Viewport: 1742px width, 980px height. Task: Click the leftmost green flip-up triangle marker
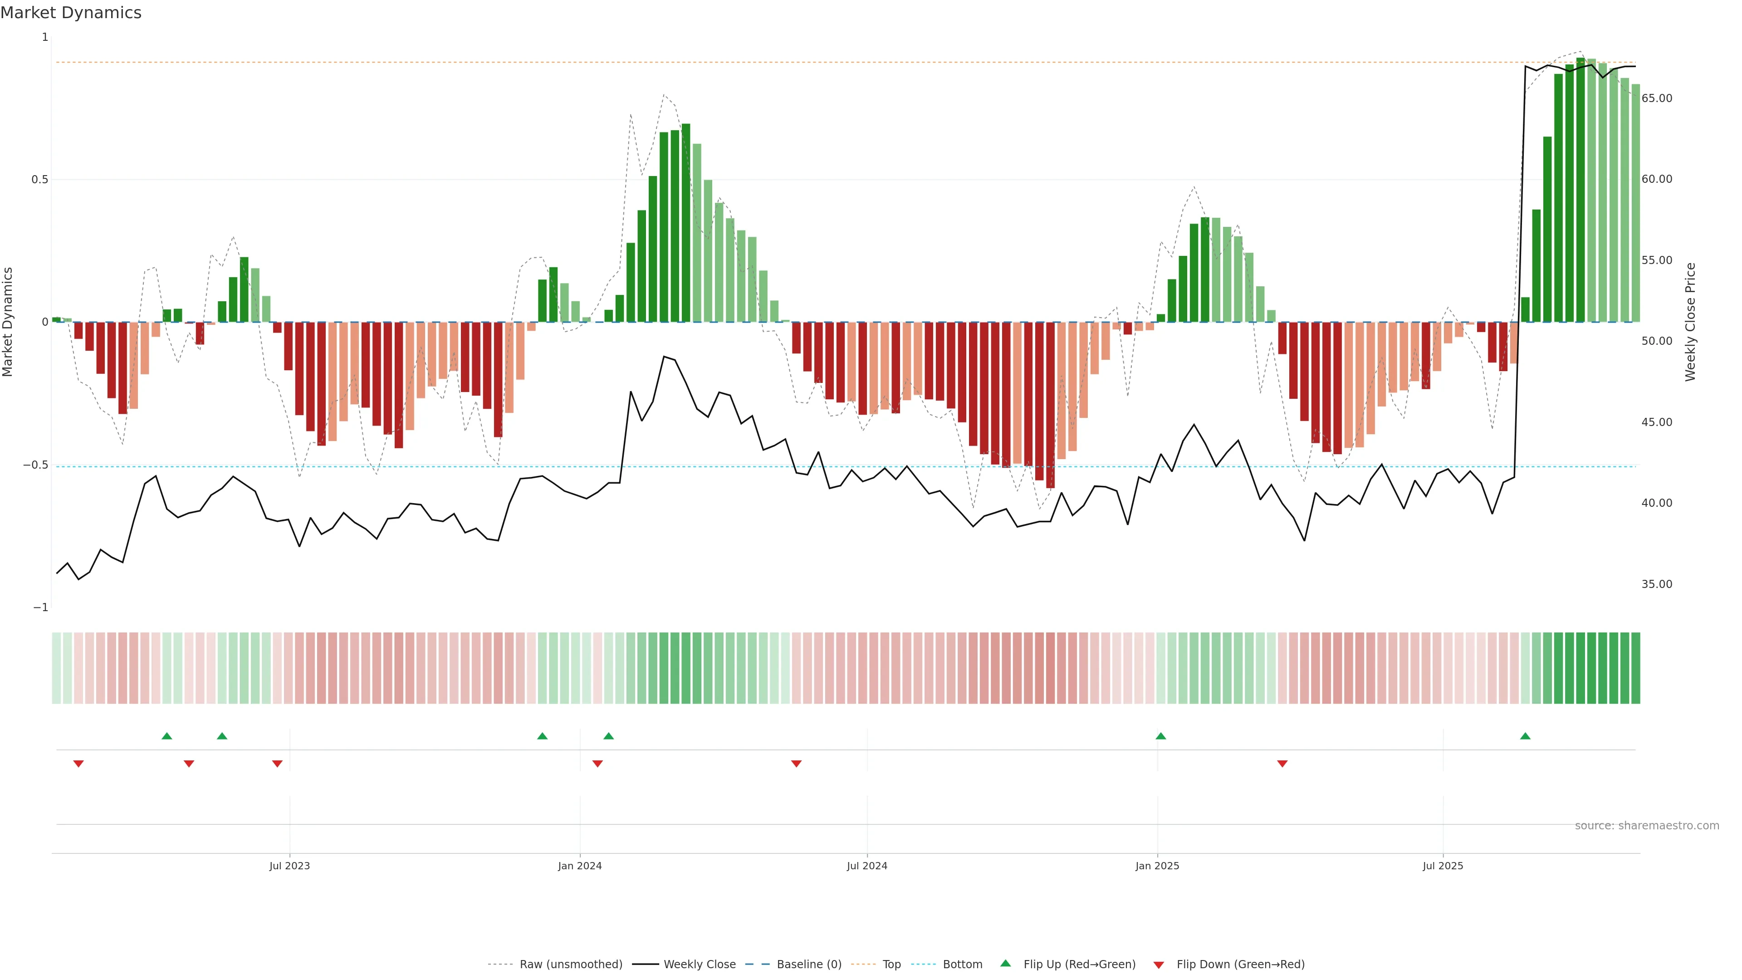point(167,736)
